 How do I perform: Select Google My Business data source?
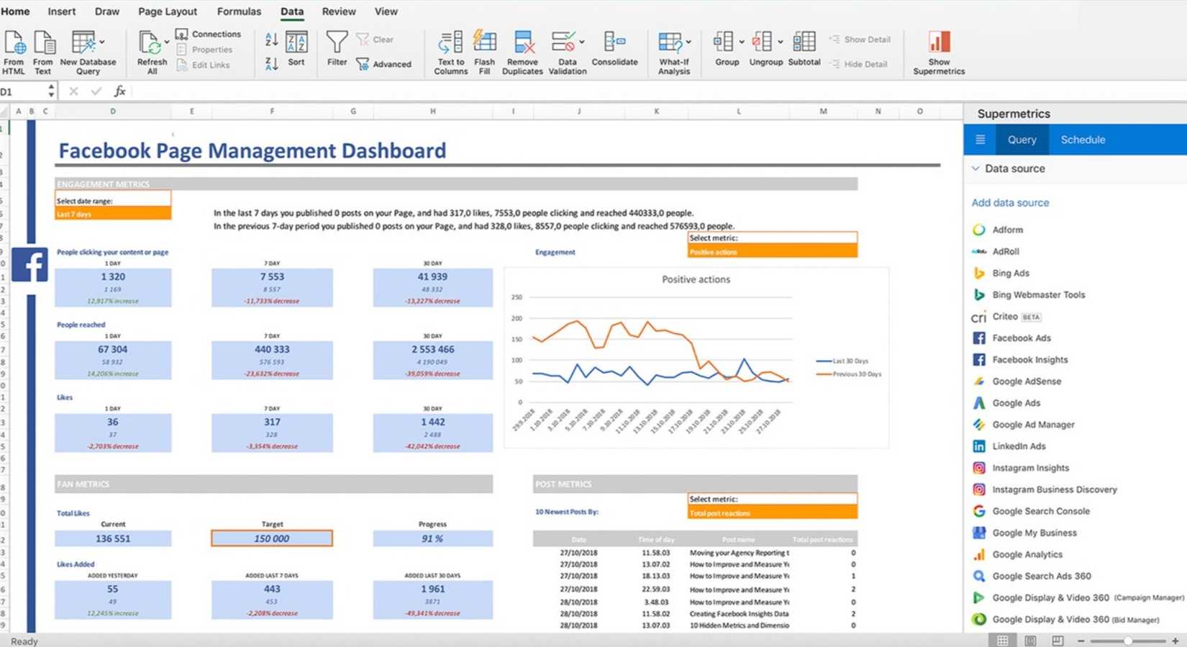click(x=1024, y=533)
